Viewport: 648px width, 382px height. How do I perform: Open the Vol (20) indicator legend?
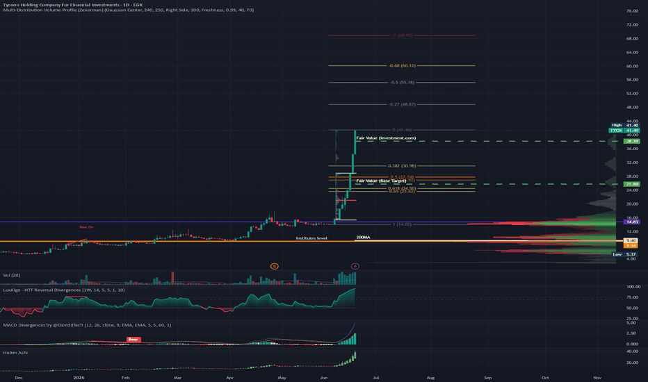[12, 275]
